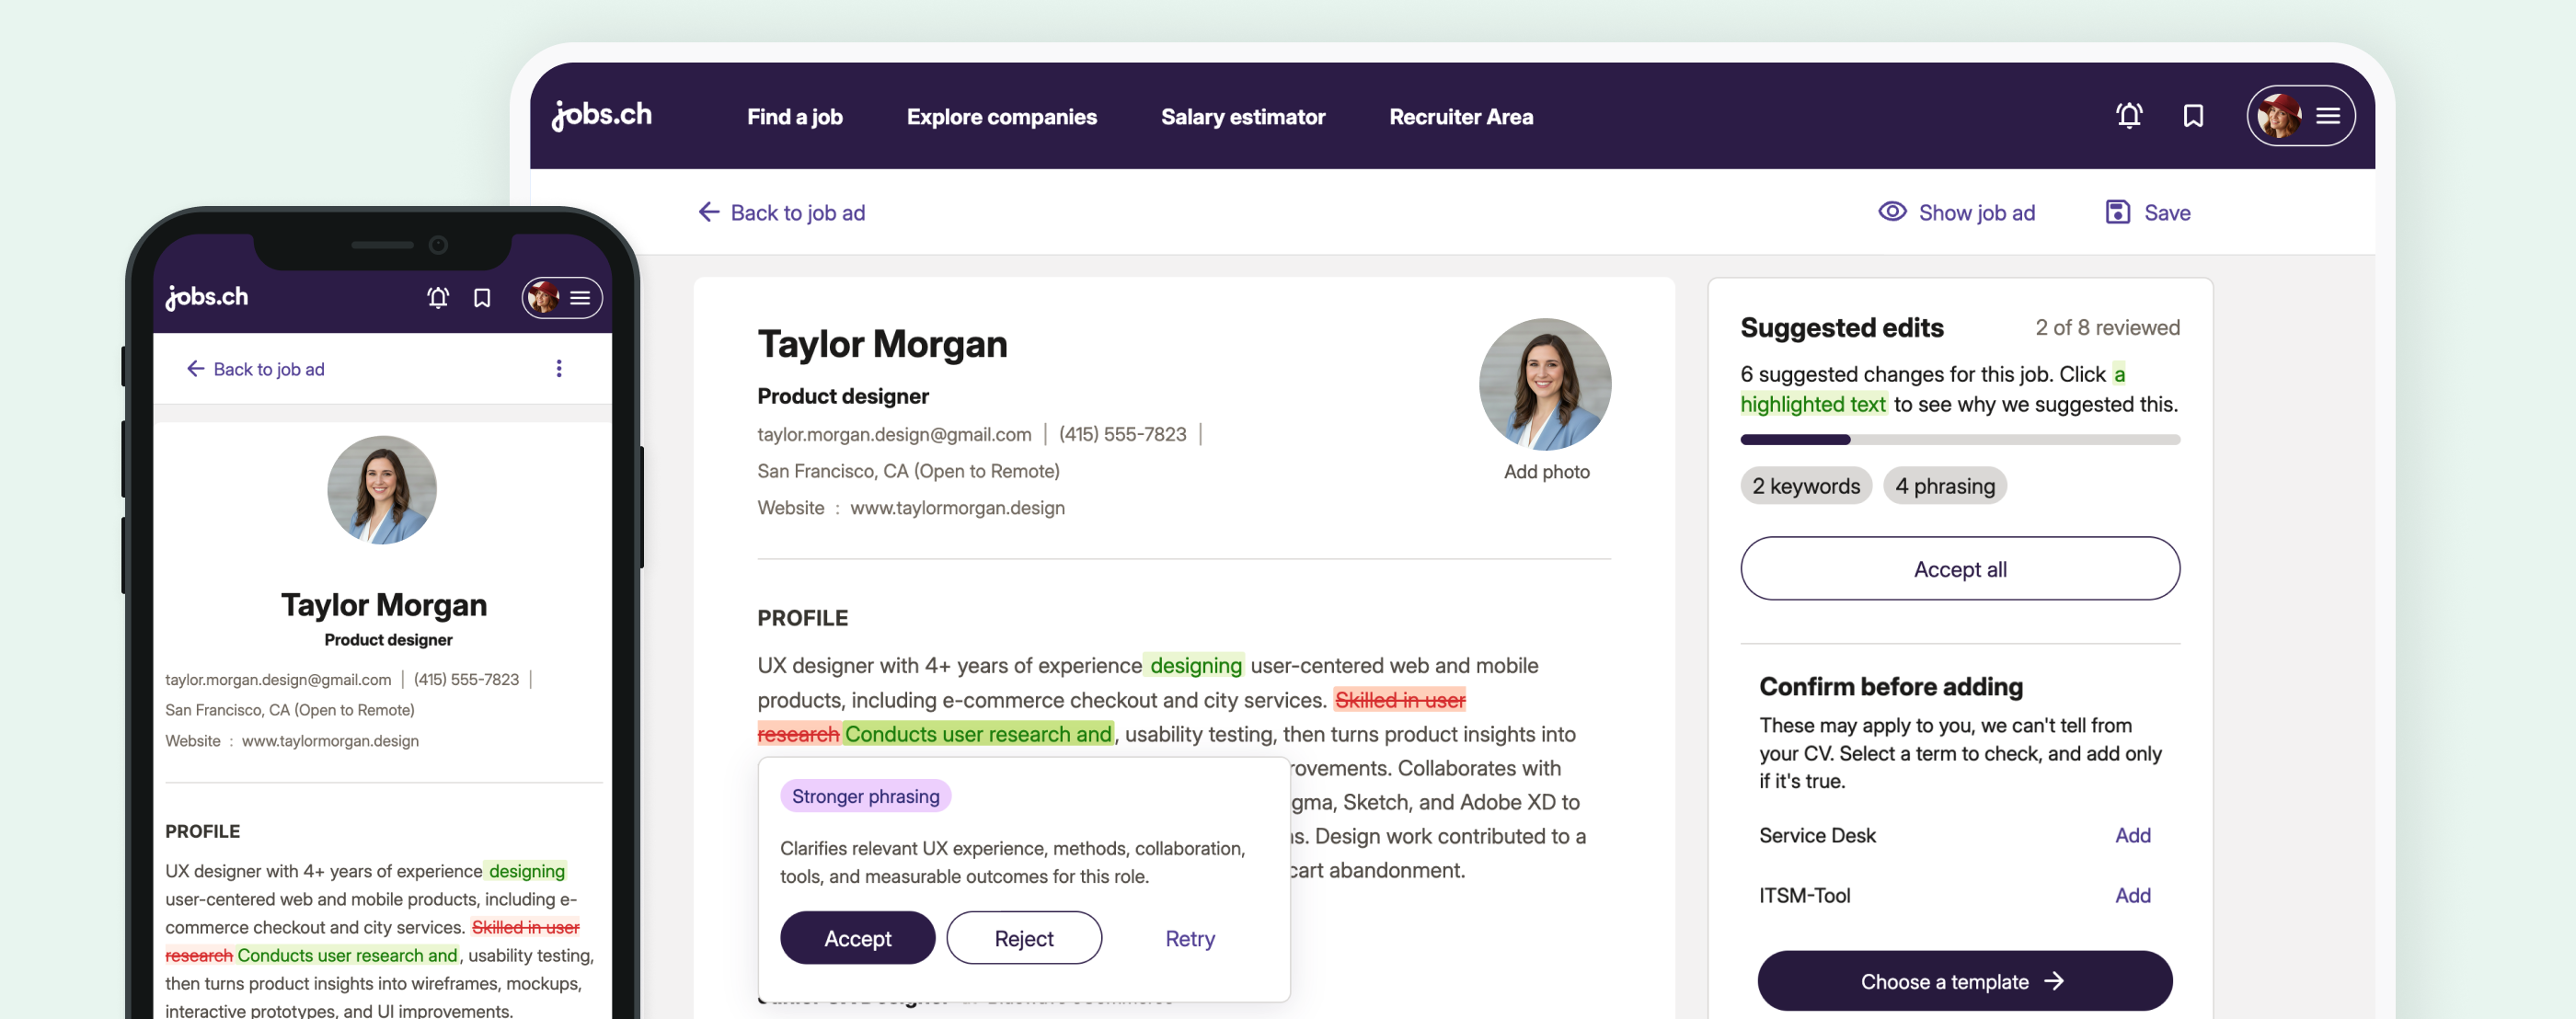Click back arrow beside desktop Back to job ad
Image resolution: width=2576 pixels, height=1019 pixels.
pos(708,212)
